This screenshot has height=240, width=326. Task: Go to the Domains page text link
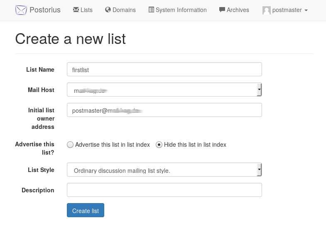124,10
